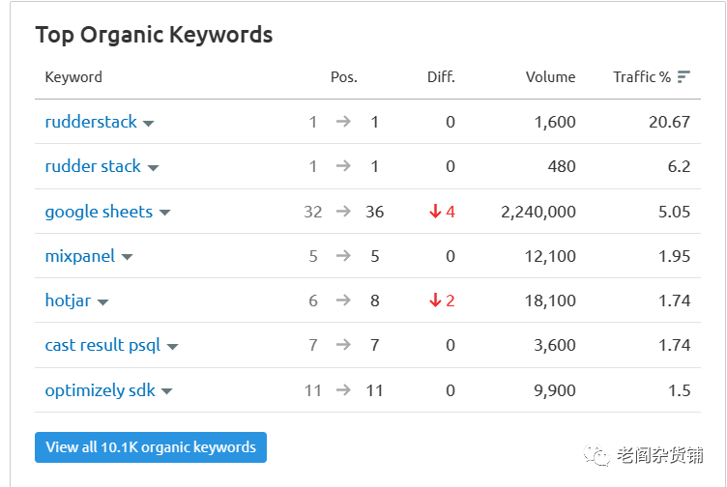Expand the rudder stack keyword dropdown arrow
Viewport: 727px width, 487px height.
click(x=153, y=168)
